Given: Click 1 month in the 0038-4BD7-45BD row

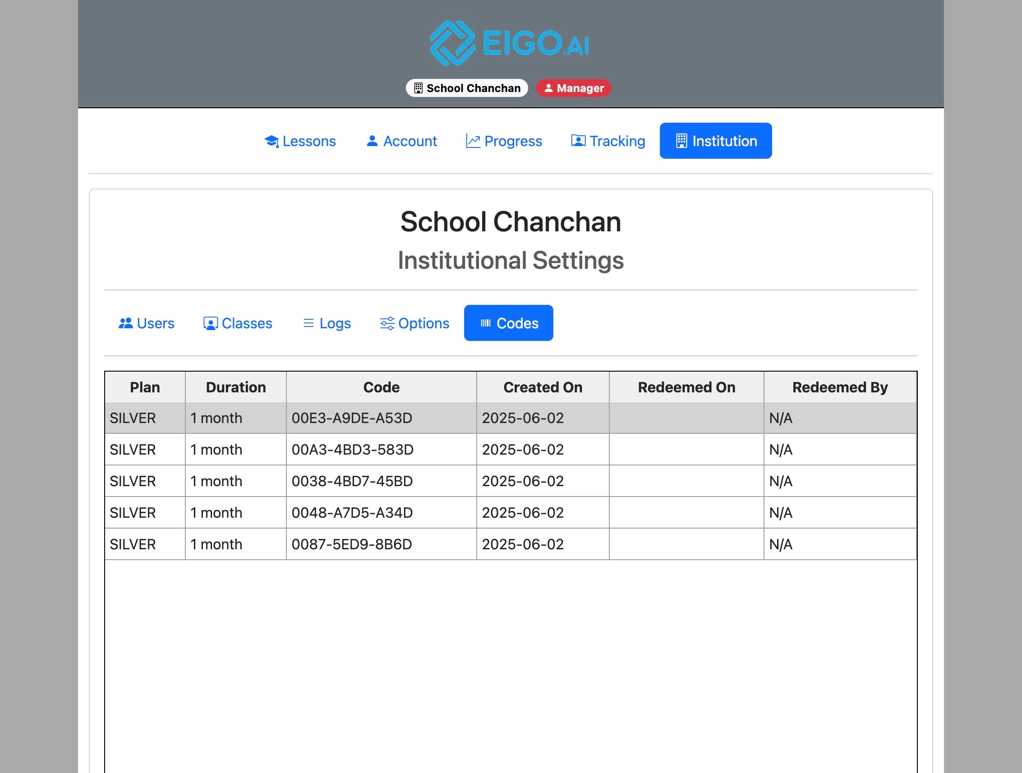Looking at the screenshot, I should point(216,482).
